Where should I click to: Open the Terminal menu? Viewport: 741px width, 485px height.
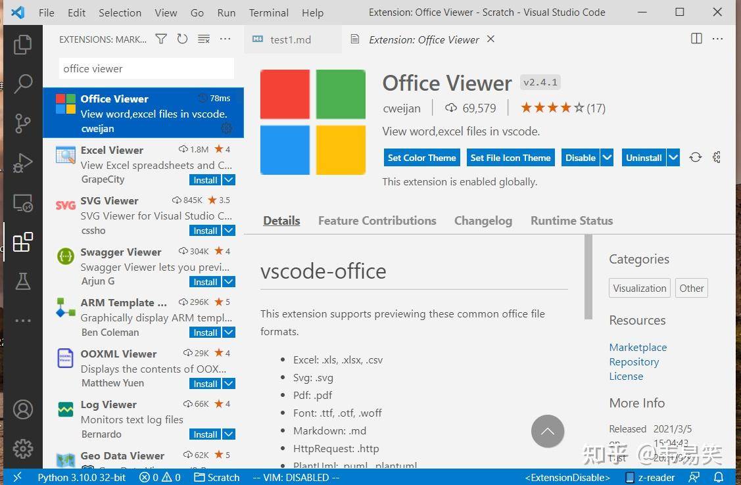pos(269,12)
